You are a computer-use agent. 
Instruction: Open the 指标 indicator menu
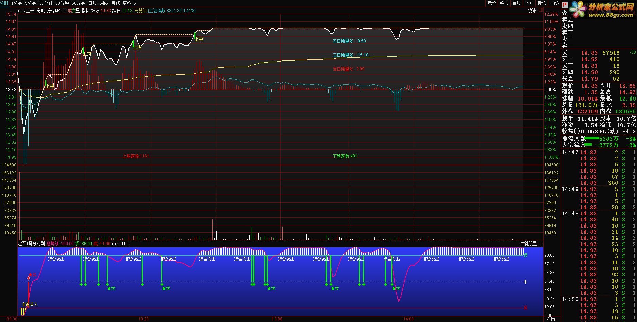[85, 11]
